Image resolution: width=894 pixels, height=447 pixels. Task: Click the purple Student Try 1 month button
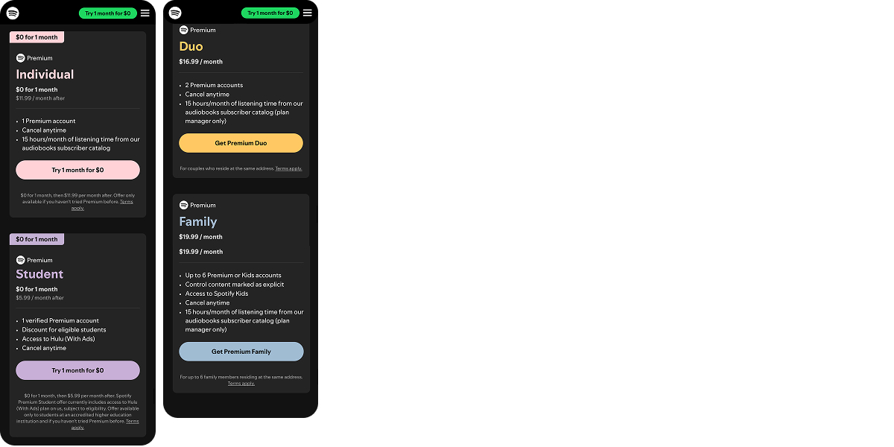(x=77, y=370)
